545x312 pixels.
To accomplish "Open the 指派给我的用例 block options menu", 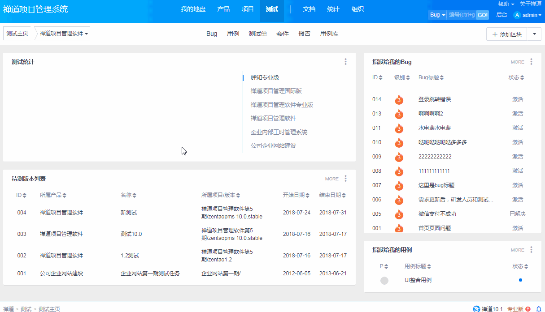I will tap(531, 250).
